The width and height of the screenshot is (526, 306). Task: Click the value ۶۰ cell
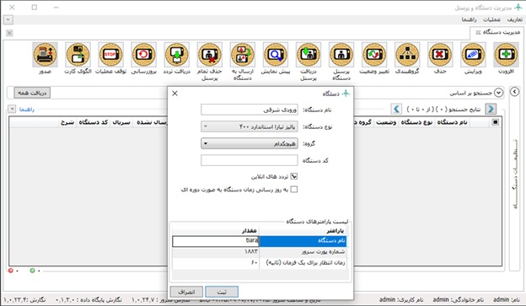[x=216, y=263]
